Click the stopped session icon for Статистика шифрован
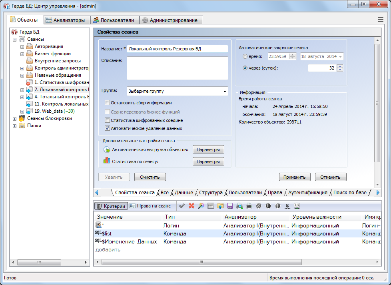 click(30, 82)
